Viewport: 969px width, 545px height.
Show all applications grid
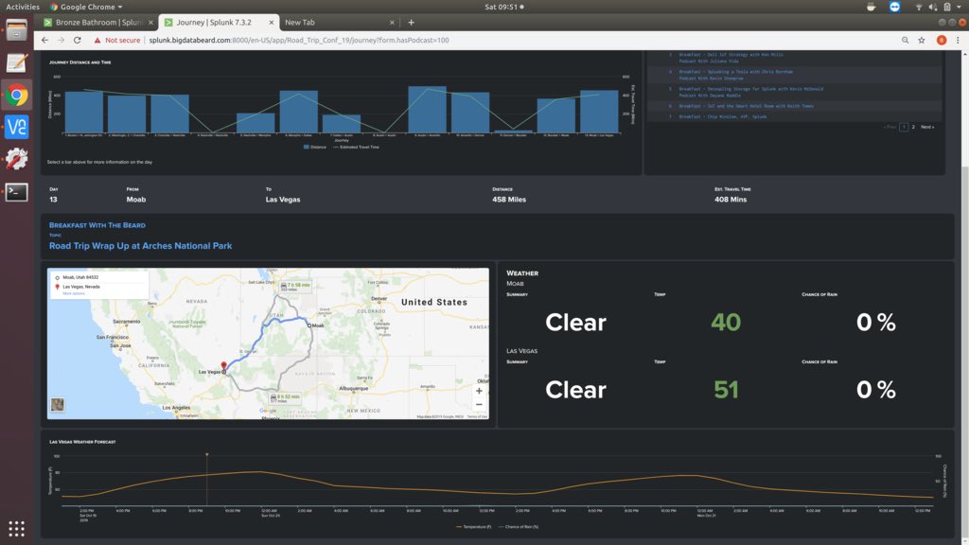click(17, 528)
